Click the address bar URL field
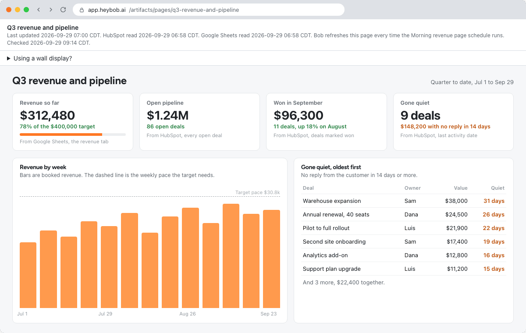The height and width of the screenshot is (333, 526). click(x=209, y=10)
